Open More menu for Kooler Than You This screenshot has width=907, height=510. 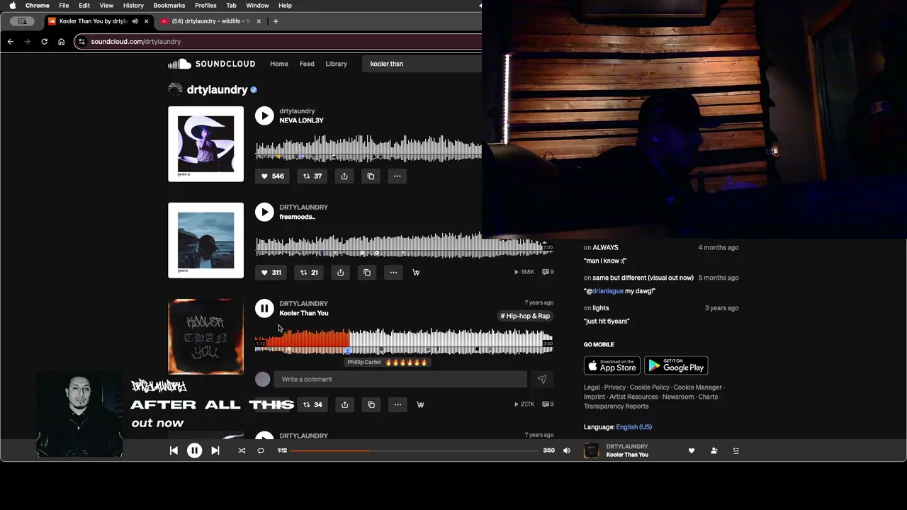[398, 404]
